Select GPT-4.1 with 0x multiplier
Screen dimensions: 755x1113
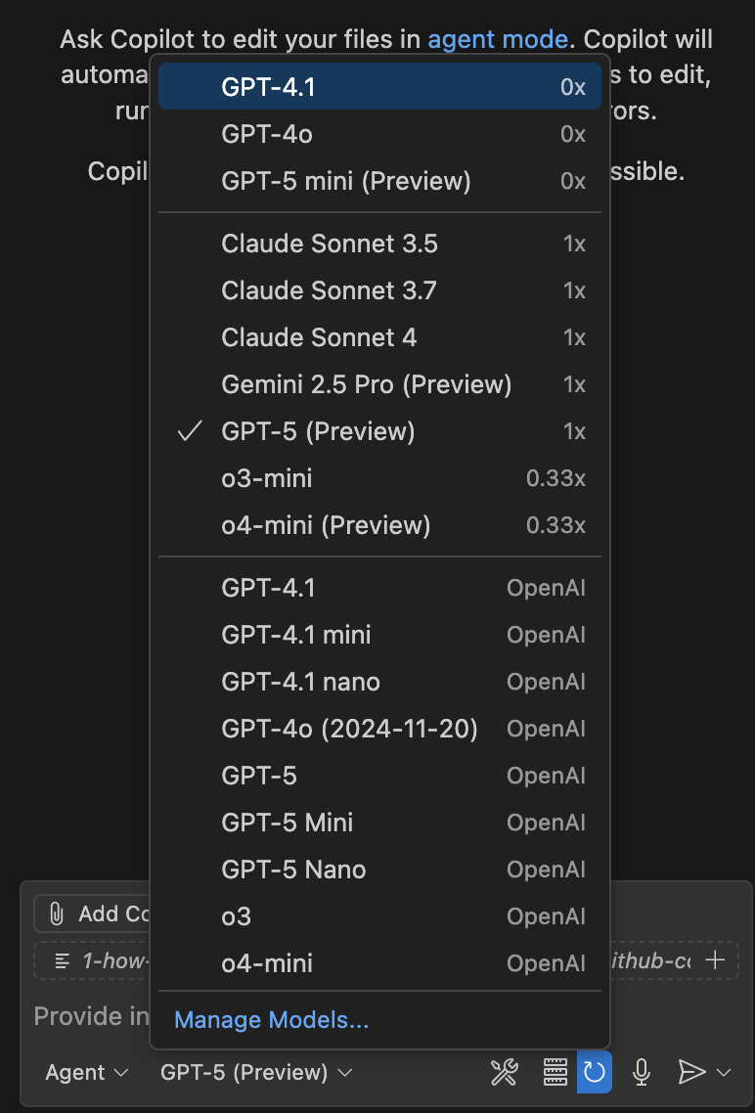click(x=379, y=87)
